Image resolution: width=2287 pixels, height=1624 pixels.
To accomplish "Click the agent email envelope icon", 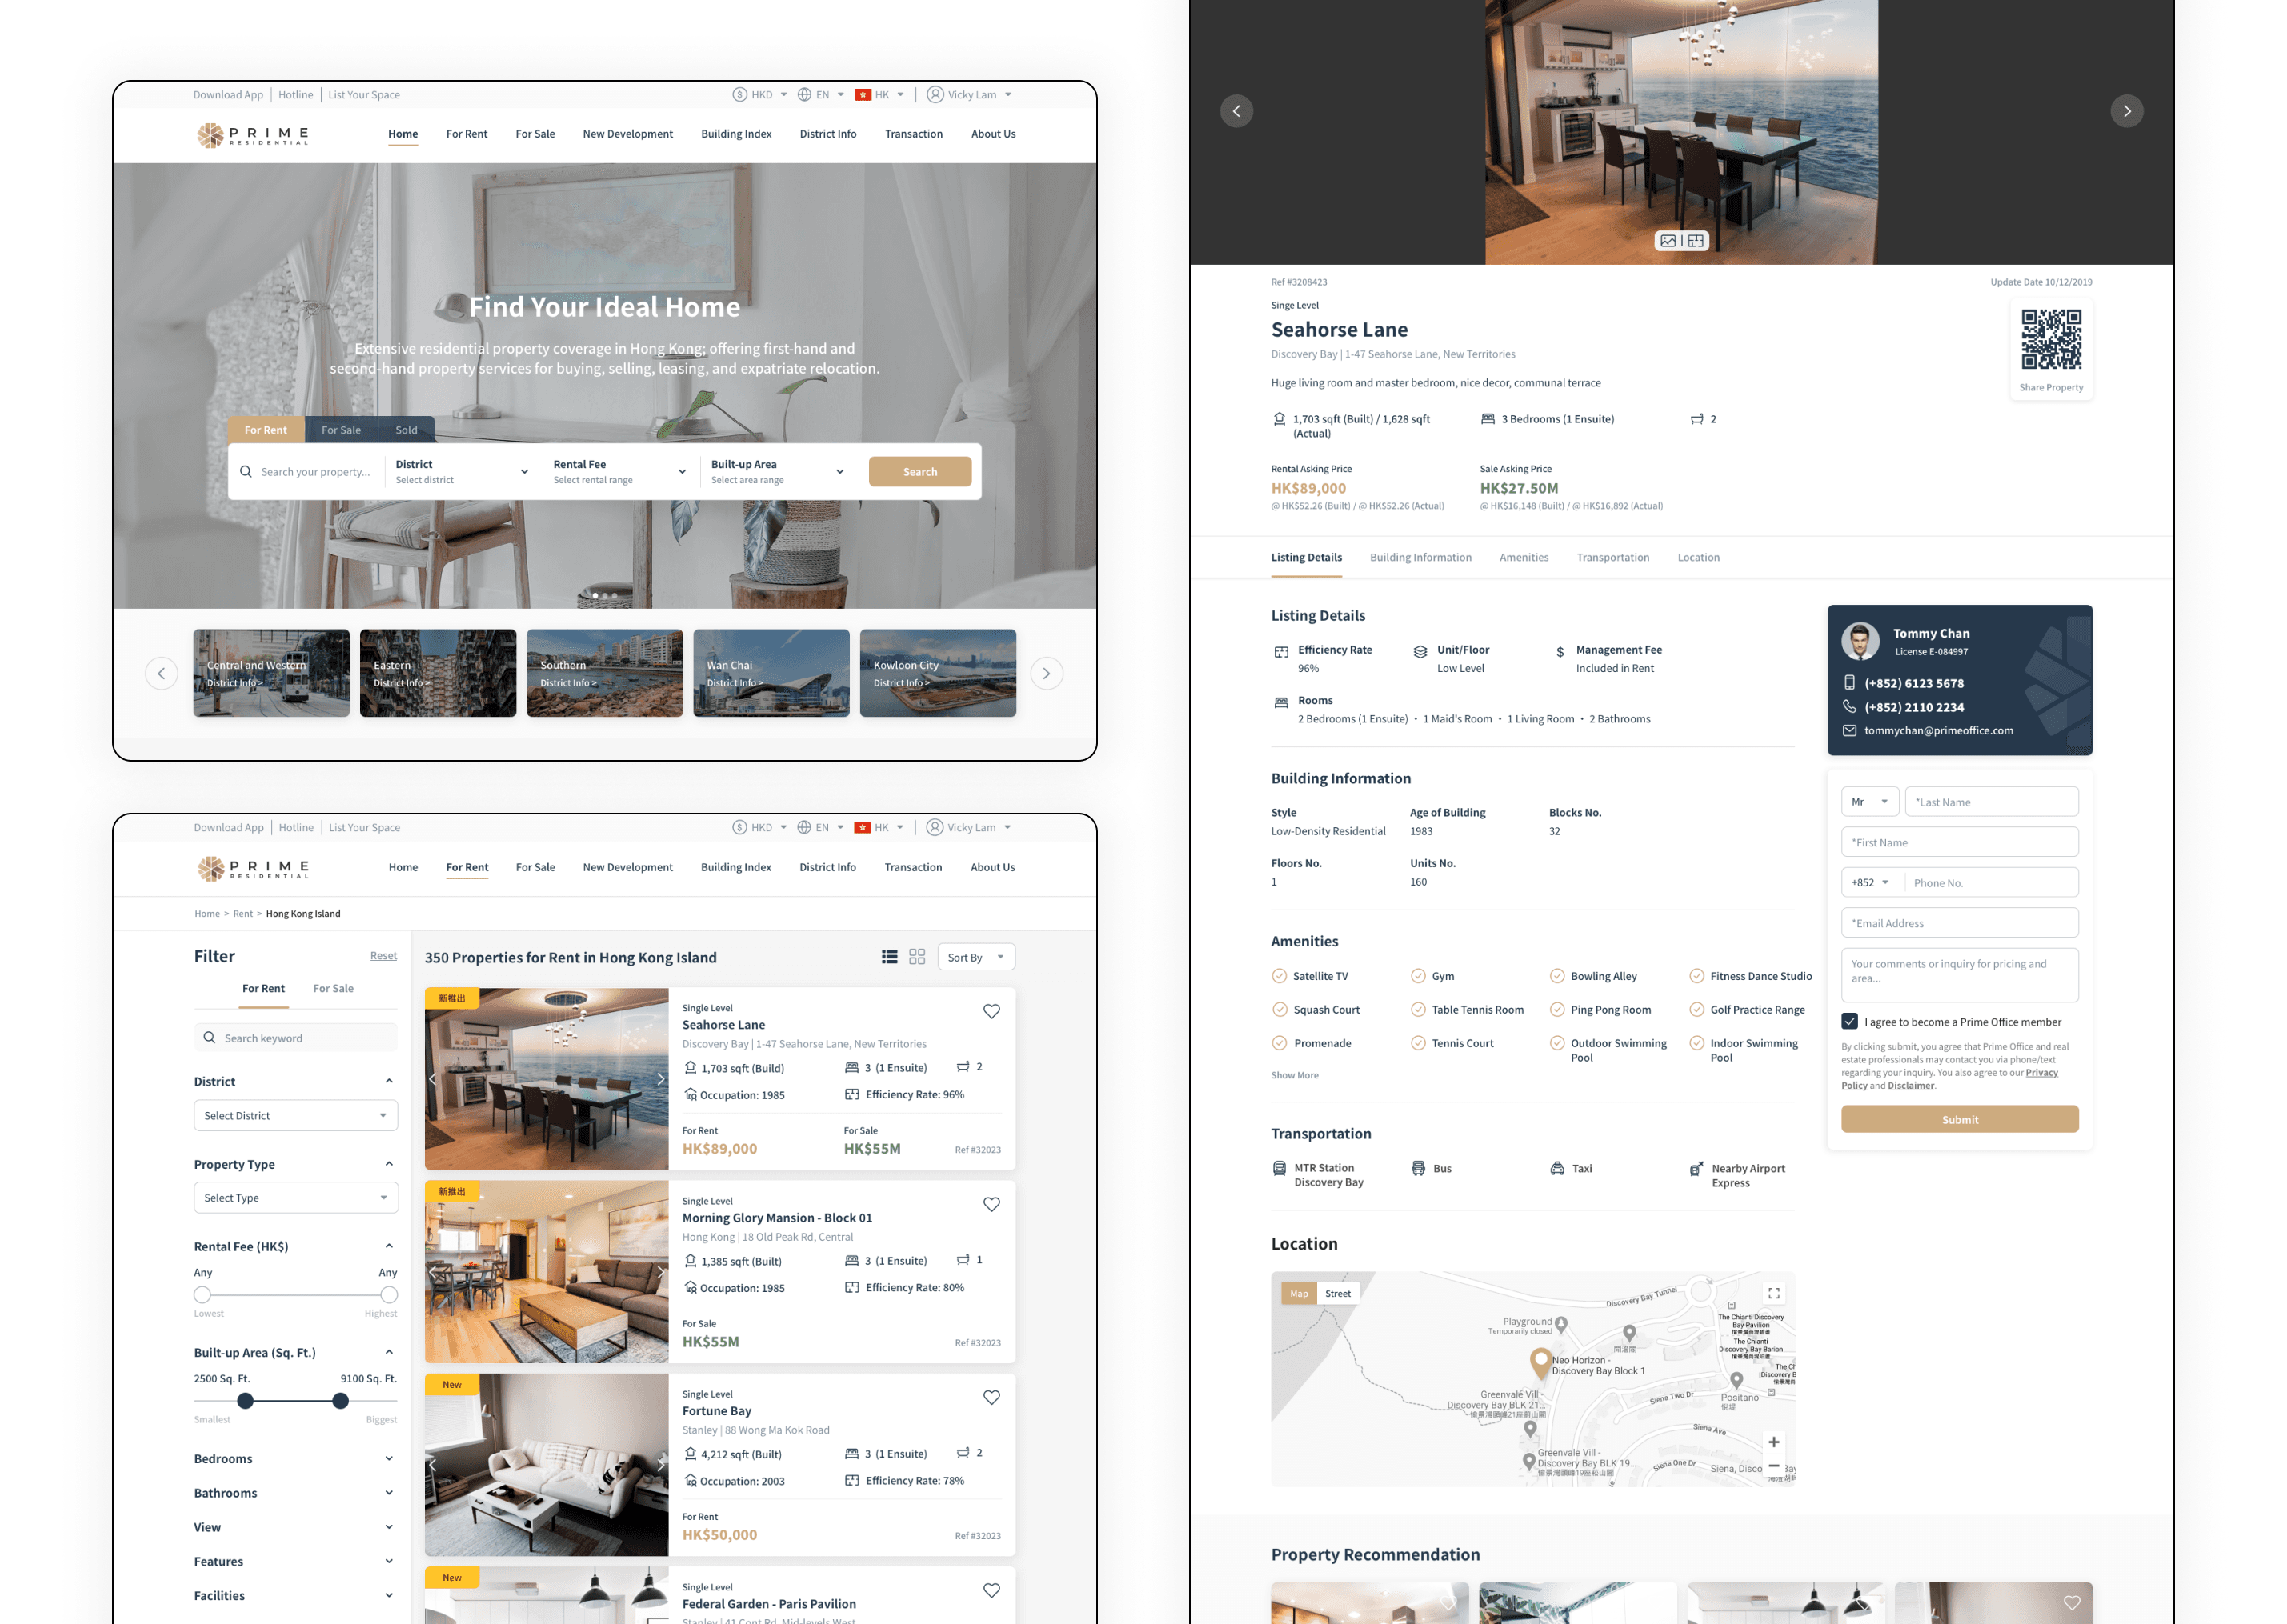I will pyautogui.click(x=1849, y=730).
